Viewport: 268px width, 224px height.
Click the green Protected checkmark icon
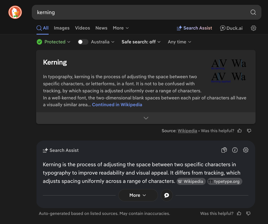pos(39,42)
